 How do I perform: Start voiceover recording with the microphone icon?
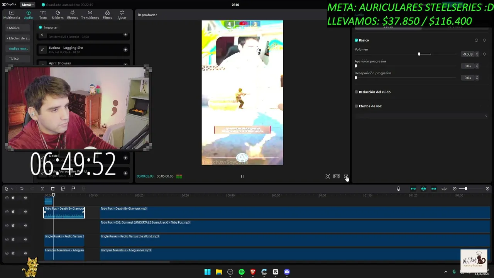coord(399,189)
